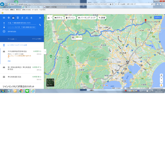Click the Street View pegman icon
Image resolution: width=165 pixels, height=151 pixels.
click(x=161, y=85)
